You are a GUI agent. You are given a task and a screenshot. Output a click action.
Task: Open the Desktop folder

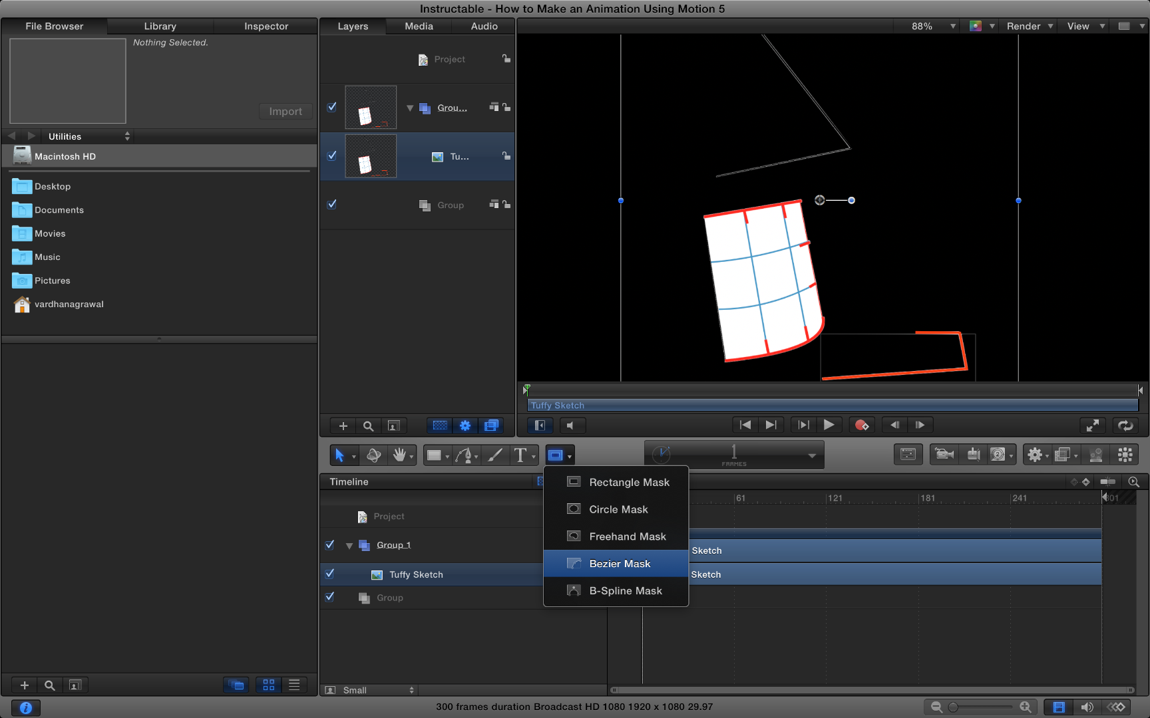pyautogui.click(x=53, y=186)
